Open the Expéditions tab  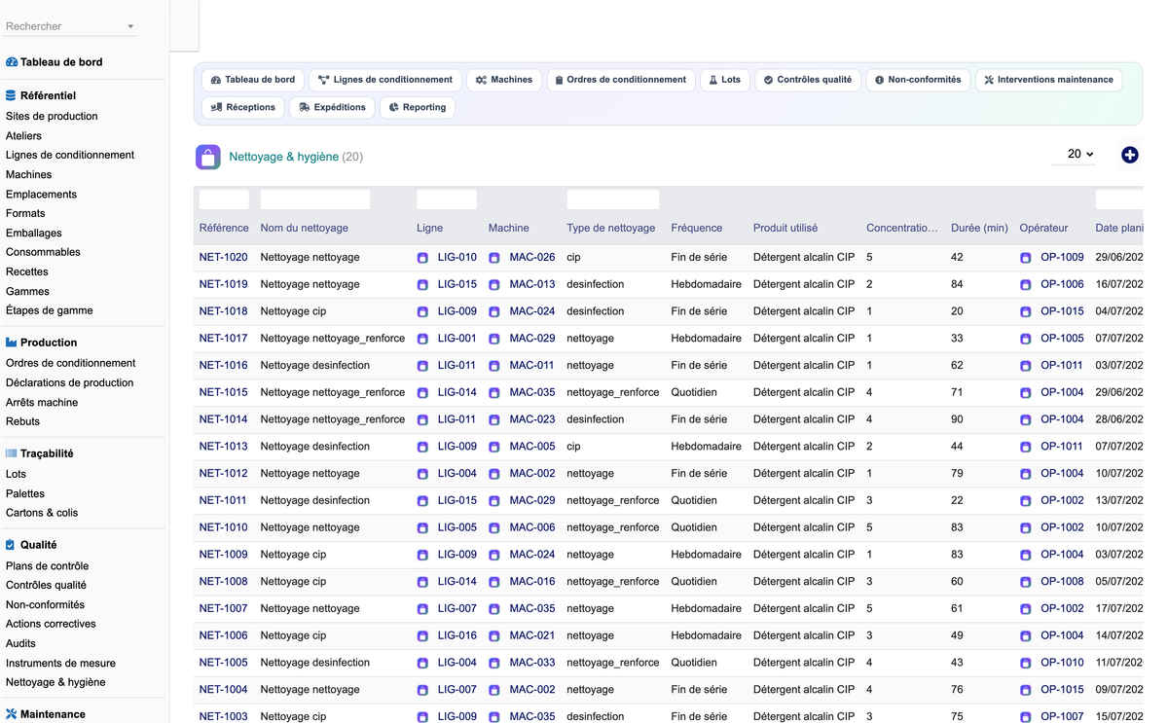[x=332, y=107]
